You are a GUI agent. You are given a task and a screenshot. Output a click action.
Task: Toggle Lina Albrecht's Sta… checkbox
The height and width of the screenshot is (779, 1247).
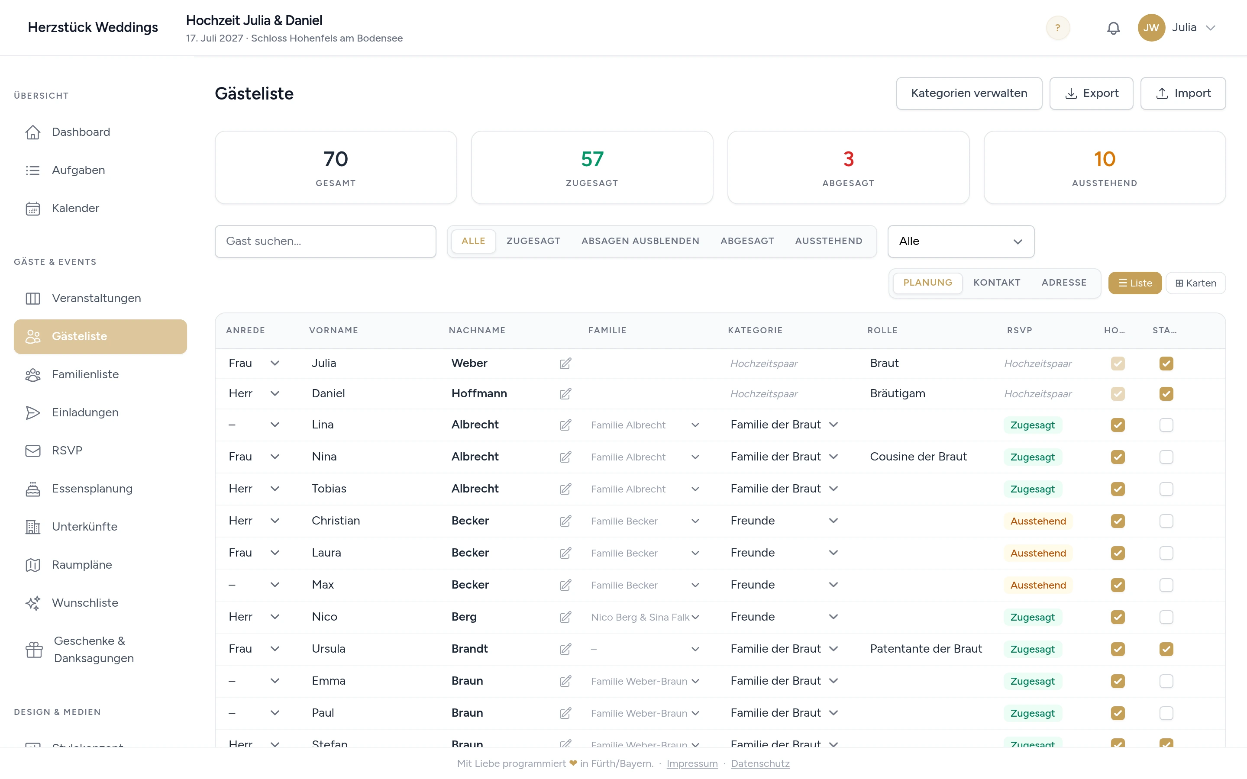click(x=1166, y=425)
